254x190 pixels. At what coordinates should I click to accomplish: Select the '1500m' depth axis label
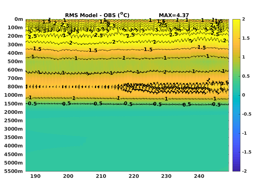pos(14,104)
